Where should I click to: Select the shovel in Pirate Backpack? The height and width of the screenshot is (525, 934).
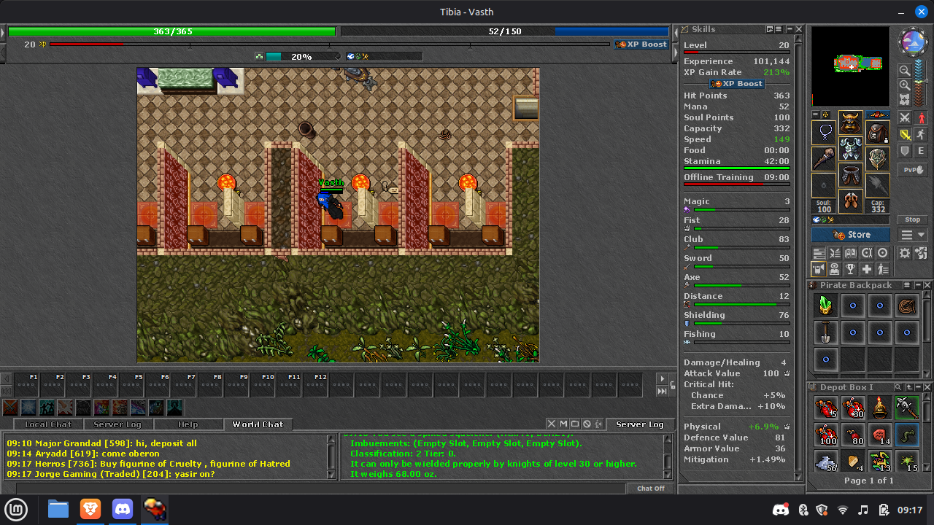825,332
